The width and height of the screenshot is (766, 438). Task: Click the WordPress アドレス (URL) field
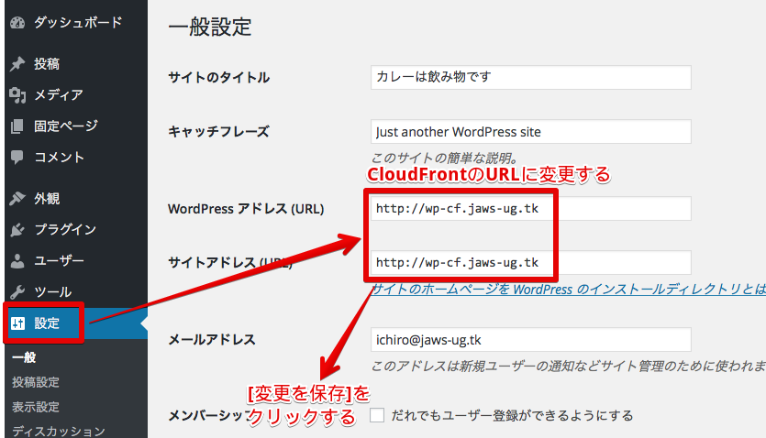pos(531,208)
